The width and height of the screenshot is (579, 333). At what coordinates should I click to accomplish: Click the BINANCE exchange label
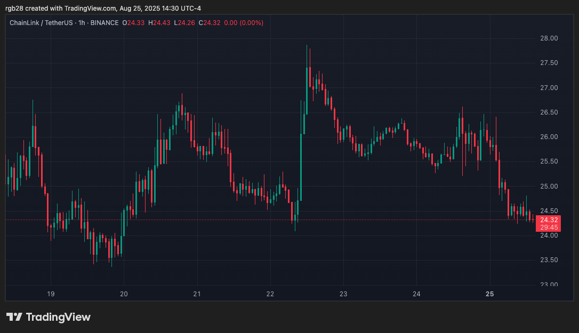104,23
